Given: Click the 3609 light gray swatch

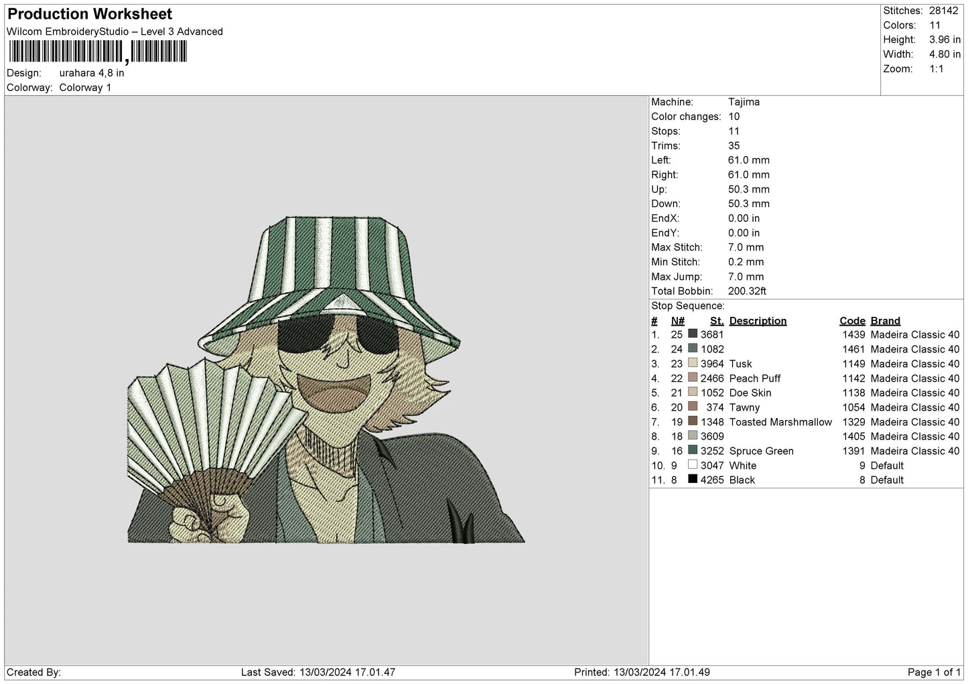Looking at the screenshot, I should (693, 435).
